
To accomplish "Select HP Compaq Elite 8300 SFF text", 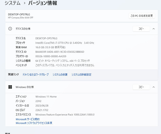I will [x=21, y=18].
